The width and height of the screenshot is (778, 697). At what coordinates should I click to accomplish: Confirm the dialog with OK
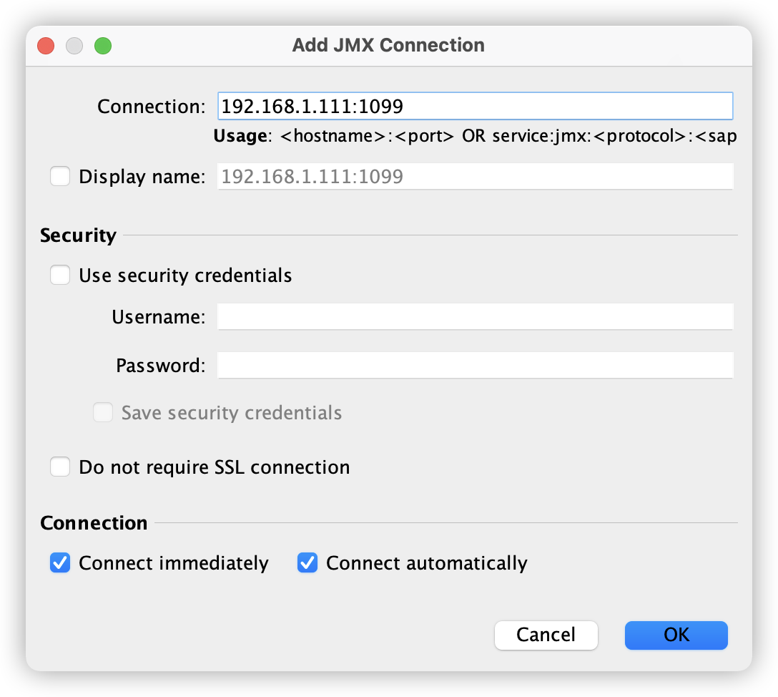click(x=676, y=635)
